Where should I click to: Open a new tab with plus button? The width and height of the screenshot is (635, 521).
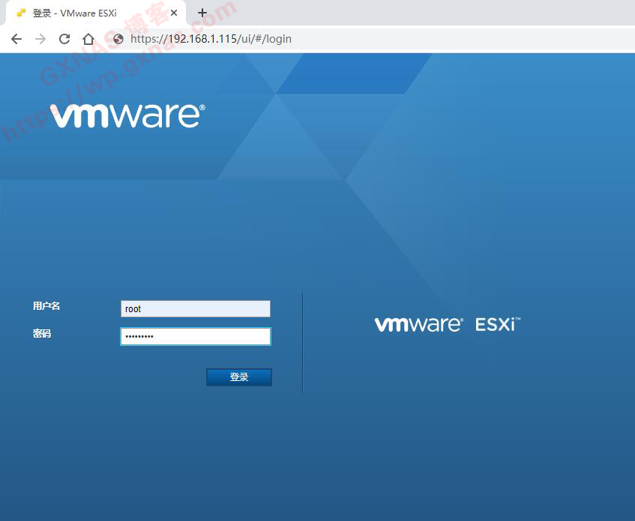pyautogui.click(x=202, y=13)
